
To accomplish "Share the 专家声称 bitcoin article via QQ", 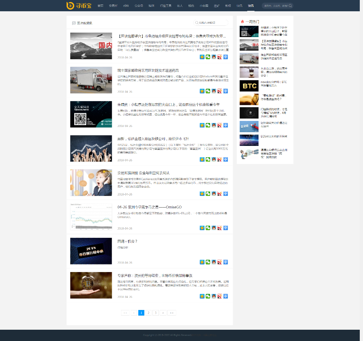I will tap(214, 296).
